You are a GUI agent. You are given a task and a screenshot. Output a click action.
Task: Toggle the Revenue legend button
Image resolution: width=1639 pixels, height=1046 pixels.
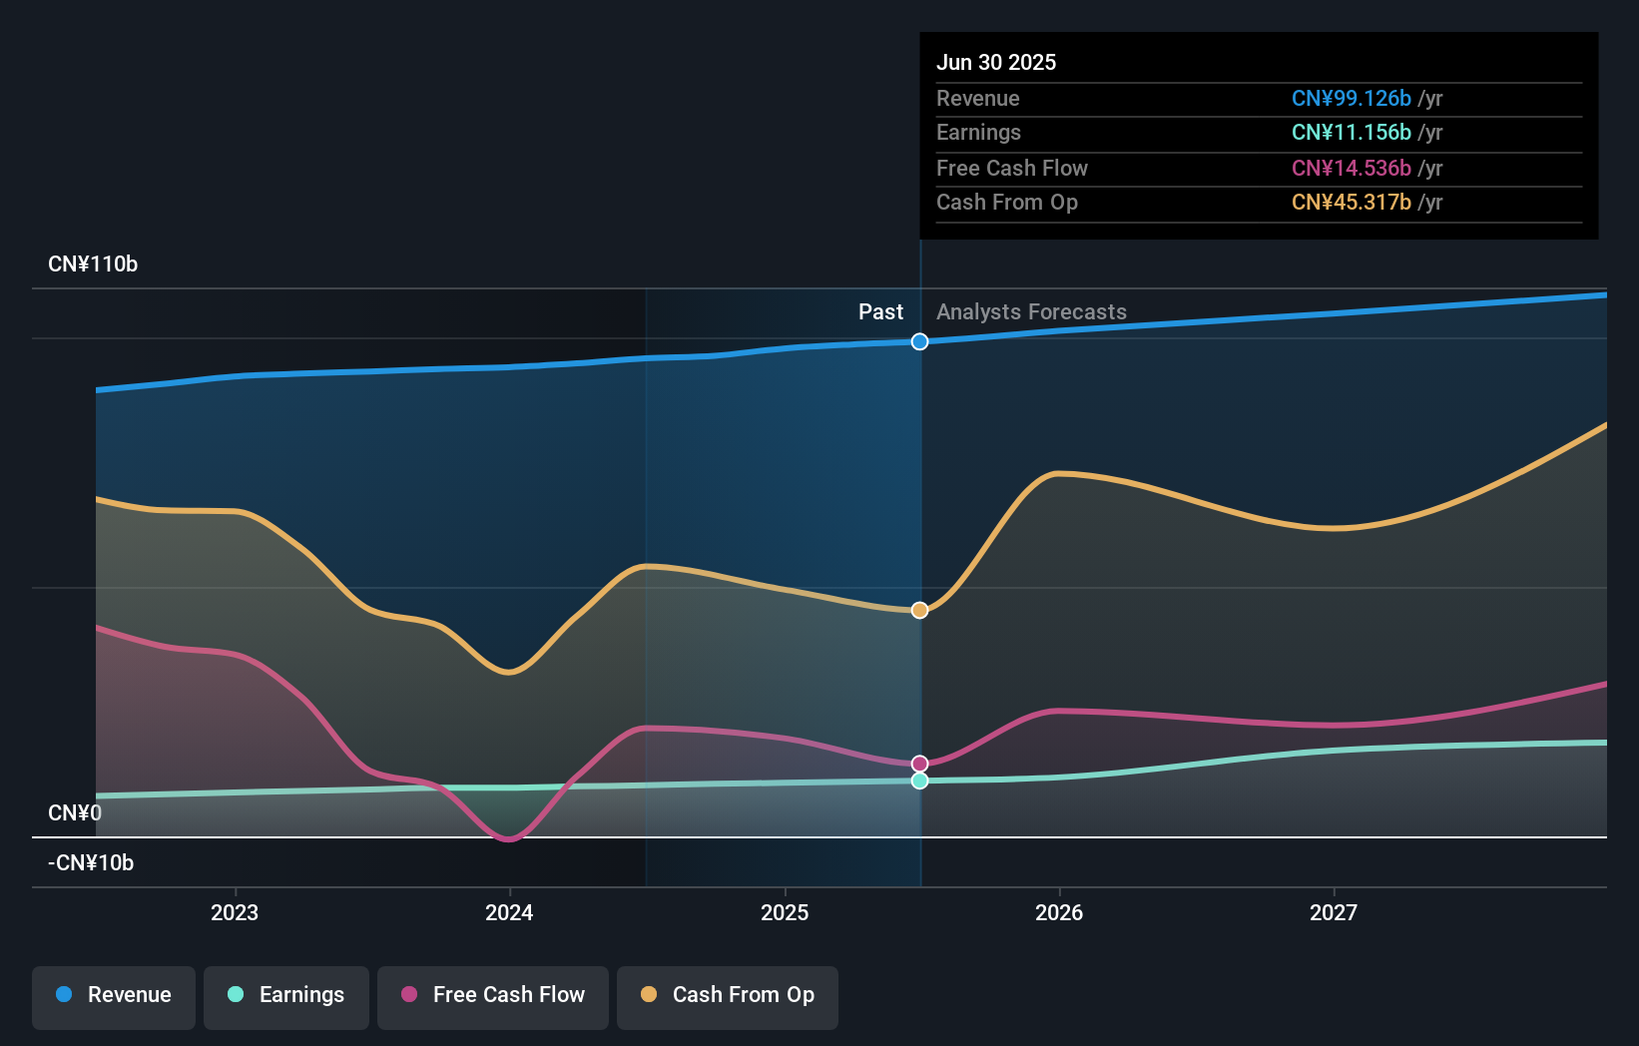(x=114, y=997)
